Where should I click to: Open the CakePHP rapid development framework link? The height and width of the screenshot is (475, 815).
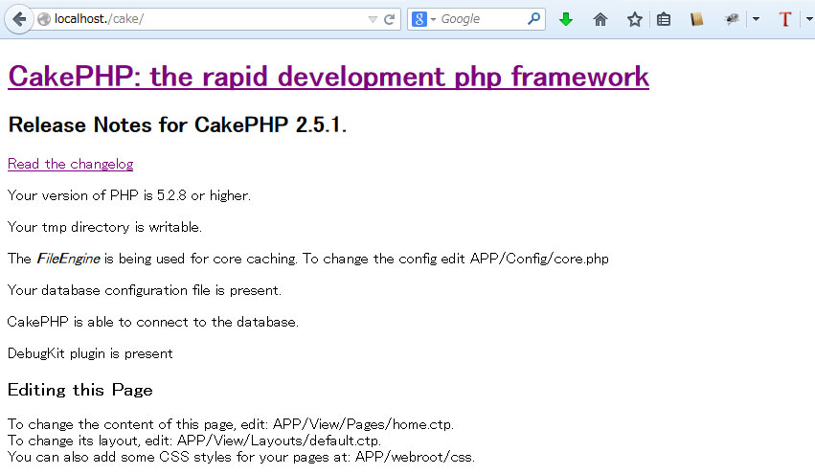pos(328,77)
